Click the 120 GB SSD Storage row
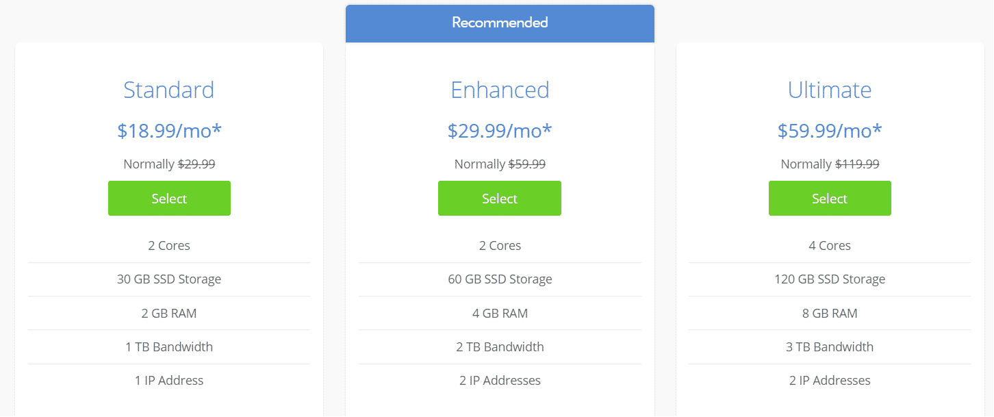Viewport: 994px width, 417px height. 830,279
